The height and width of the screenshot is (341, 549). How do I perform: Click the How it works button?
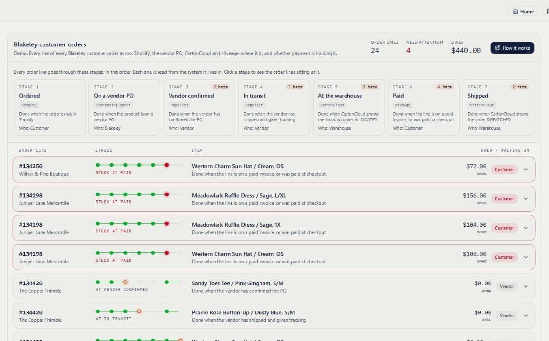(x=512, y=48)
